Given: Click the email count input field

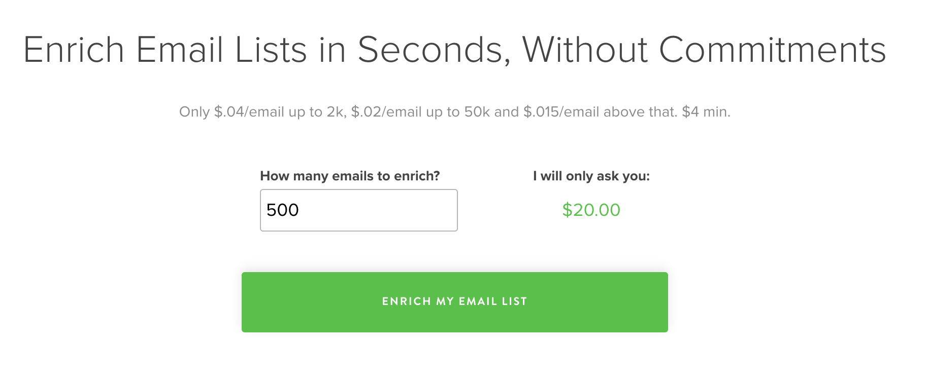Looking at the screenshot, I should pyautogui.click(x=358, y=210).
